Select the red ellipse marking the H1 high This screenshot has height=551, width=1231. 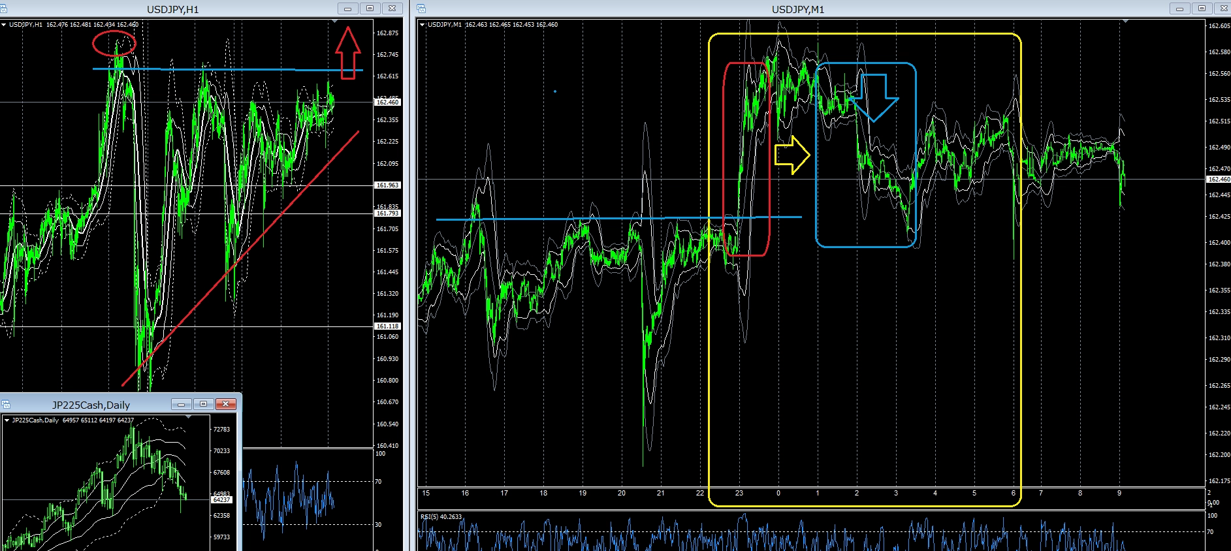114,43
